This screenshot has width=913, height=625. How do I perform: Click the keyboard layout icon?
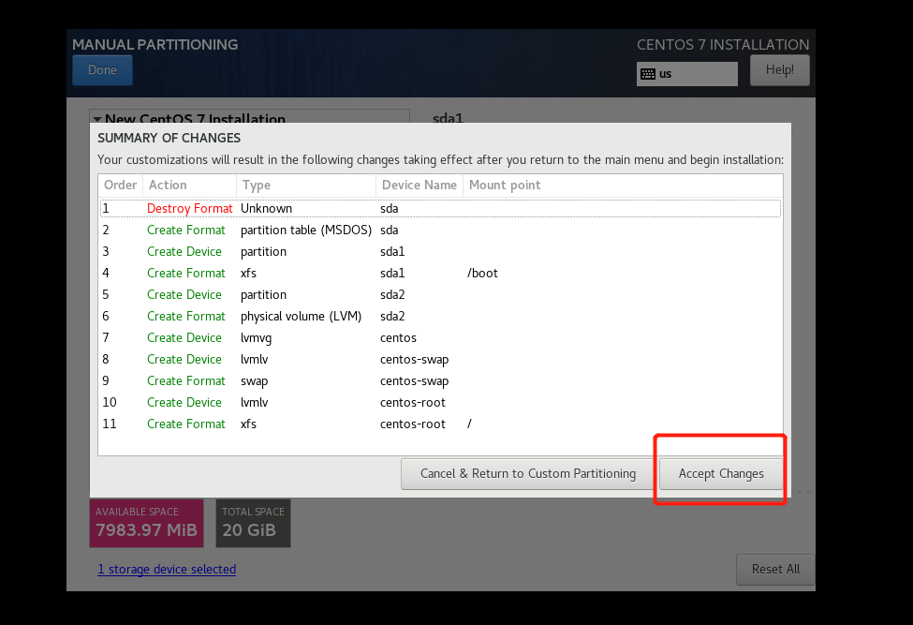[647, 74]
